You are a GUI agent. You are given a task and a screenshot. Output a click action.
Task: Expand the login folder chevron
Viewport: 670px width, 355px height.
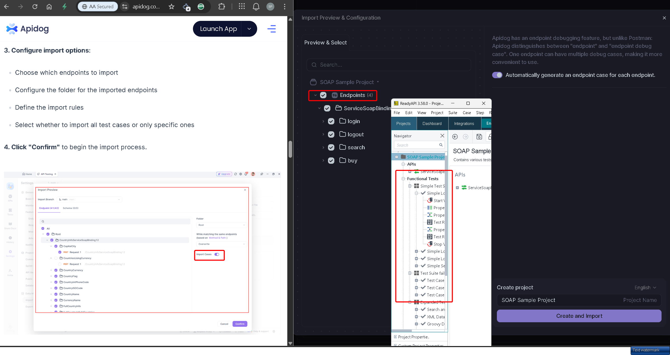[x=323, y=121]
